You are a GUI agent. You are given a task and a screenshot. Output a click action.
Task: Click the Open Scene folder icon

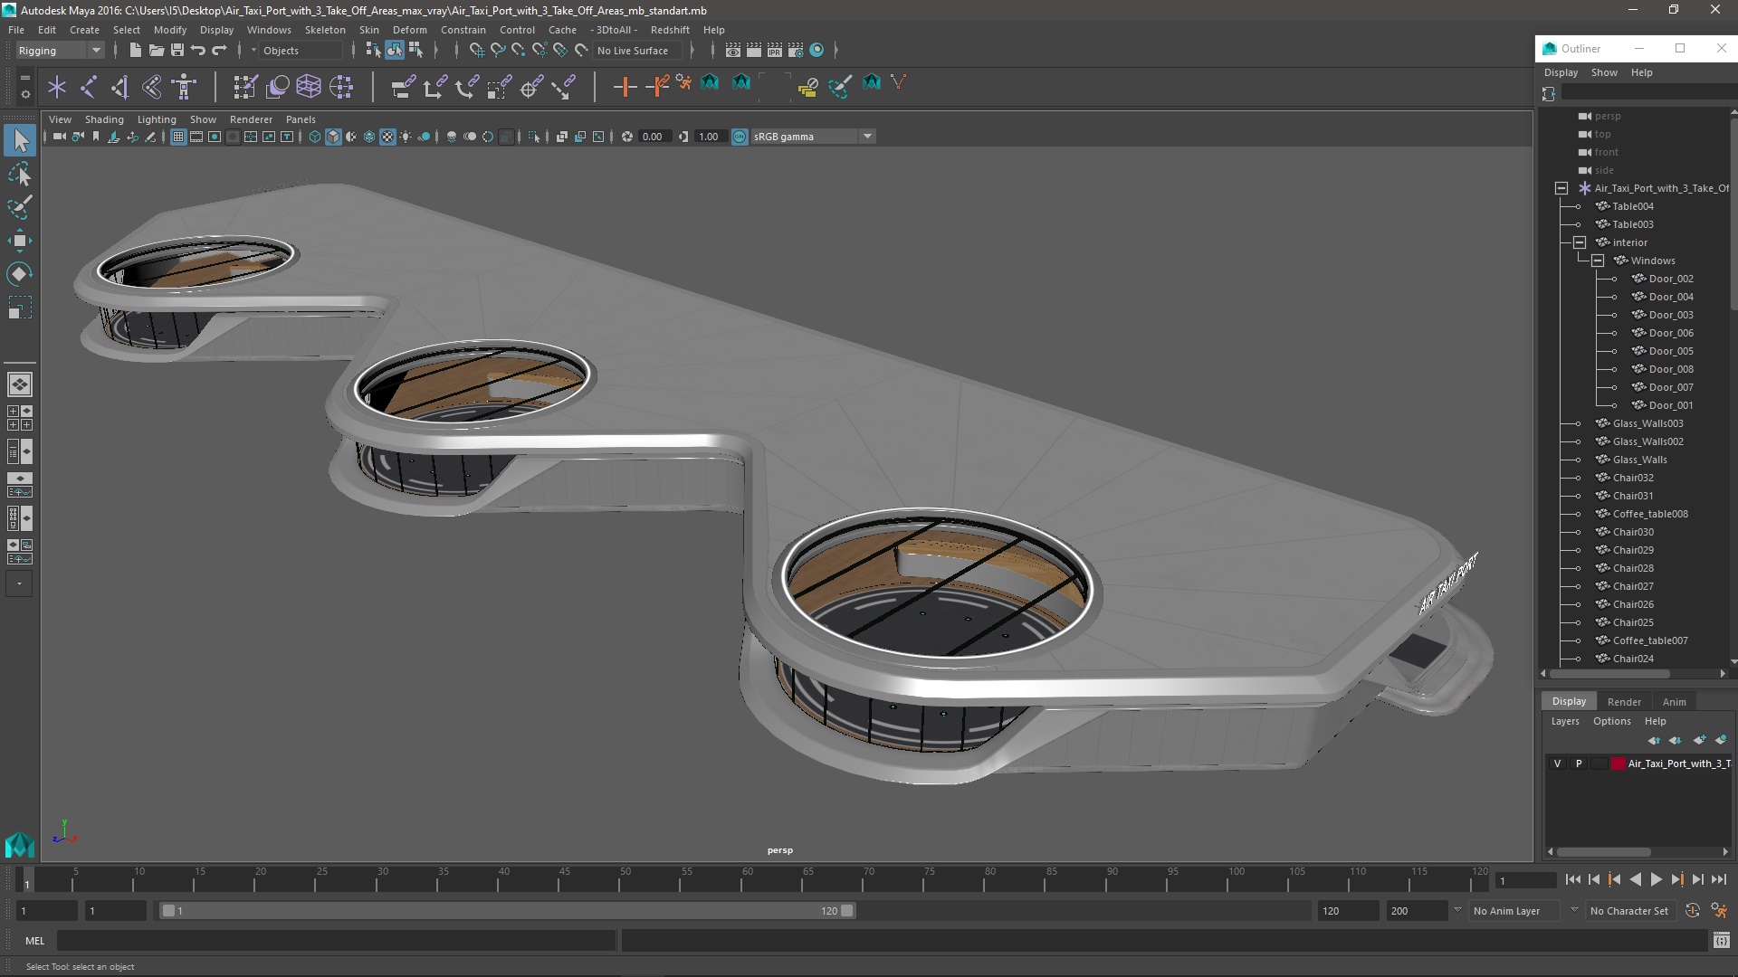156,51
